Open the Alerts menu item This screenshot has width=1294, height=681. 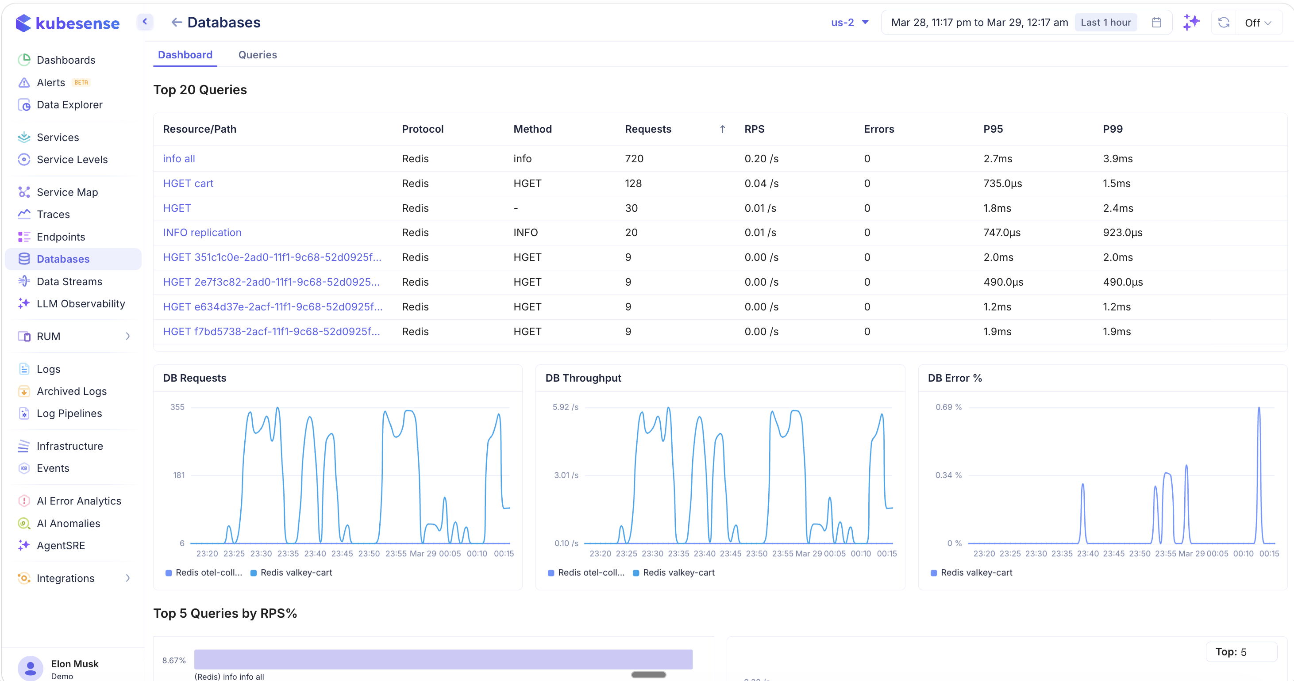click(x=51, y=82)
